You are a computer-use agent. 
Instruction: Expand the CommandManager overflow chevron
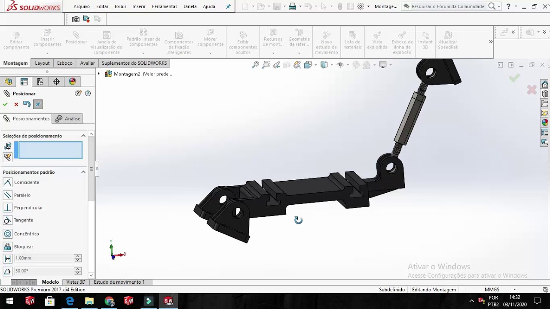pos(491,42)
